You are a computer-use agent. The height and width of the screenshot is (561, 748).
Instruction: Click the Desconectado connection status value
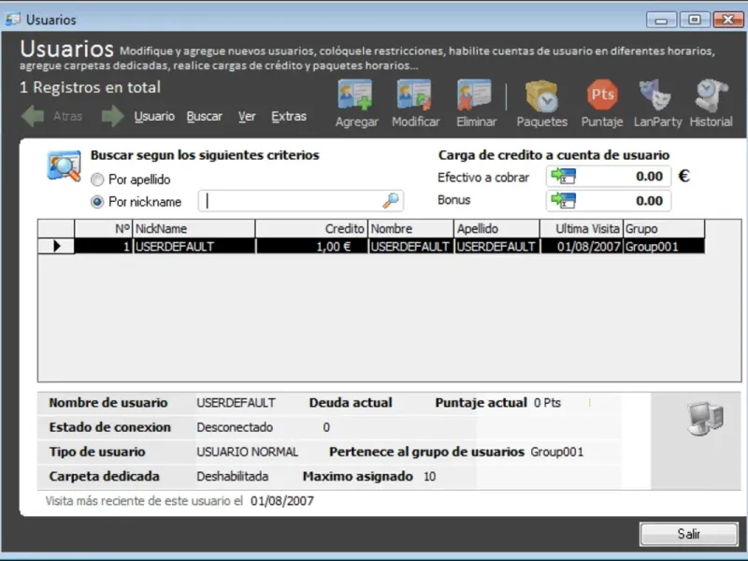(235, 427)
